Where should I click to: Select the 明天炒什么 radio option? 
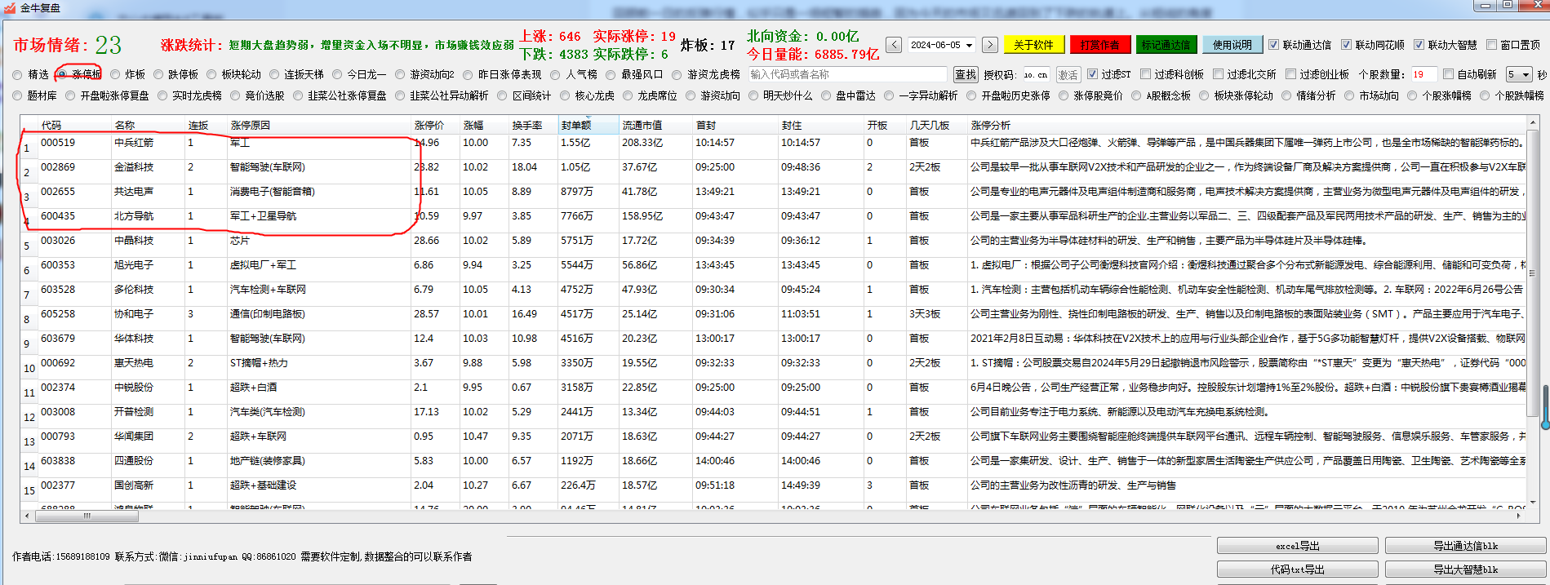pyautogui.click(x=753, y=95)
